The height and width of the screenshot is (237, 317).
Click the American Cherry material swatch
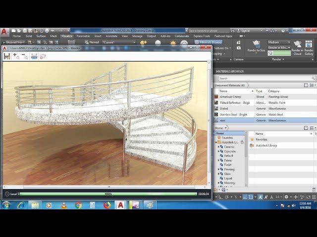pos(216,97)
